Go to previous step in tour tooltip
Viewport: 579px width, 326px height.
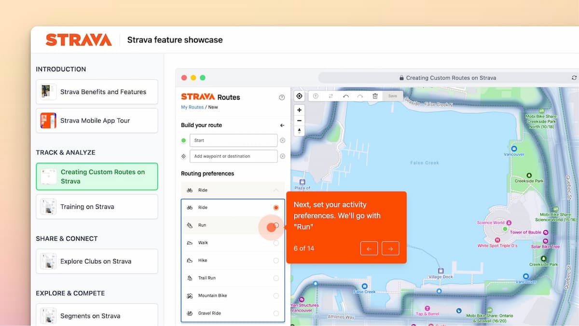(369, 248)
